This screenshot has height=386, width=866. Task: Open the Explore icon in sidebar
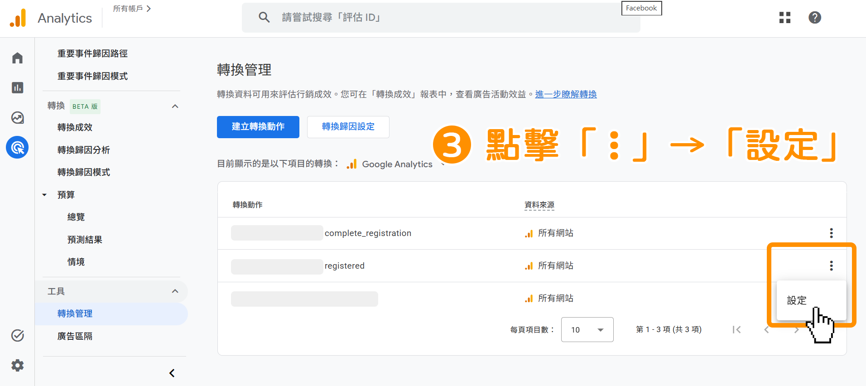(x=17, y=118)
